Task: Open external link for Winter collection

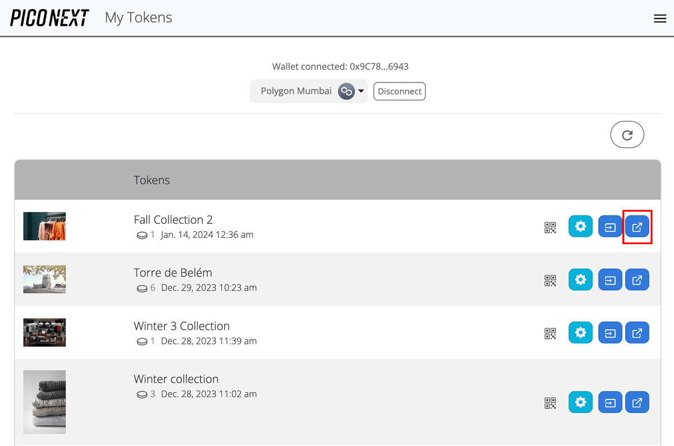Action: [637, 402]
